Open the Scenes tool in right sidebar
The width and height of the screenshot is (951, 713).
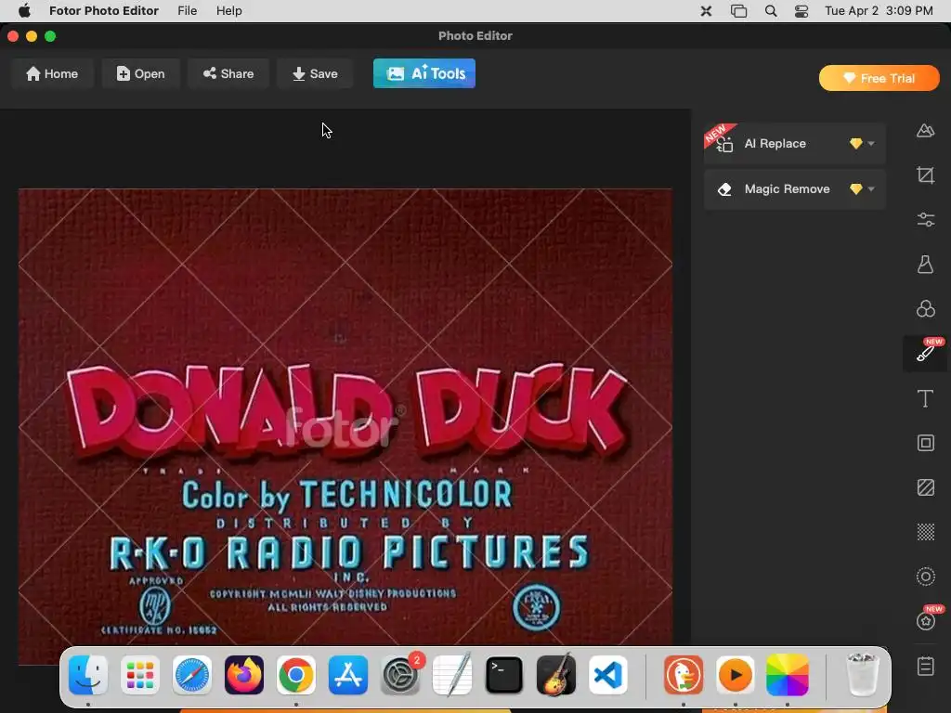coord(925,130)
